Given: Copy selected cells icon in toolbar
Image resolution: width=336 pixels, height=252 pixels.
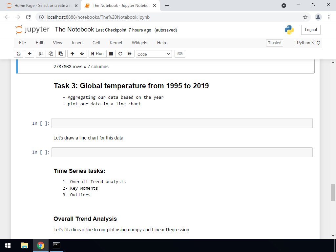Looking at the screenshot, I should pos(51,54).
